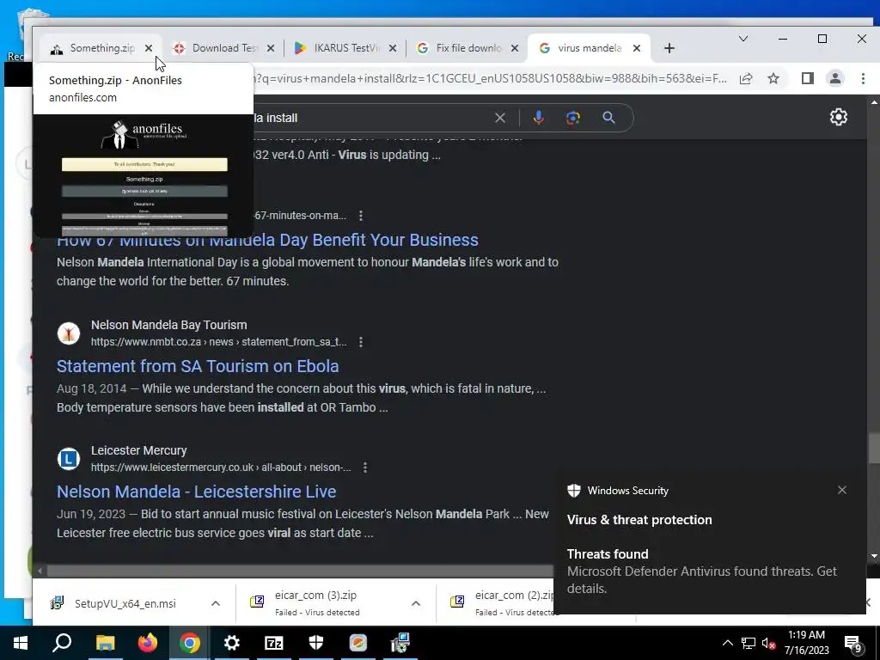Dismiss the Windows Security notification

pos(842,490)
